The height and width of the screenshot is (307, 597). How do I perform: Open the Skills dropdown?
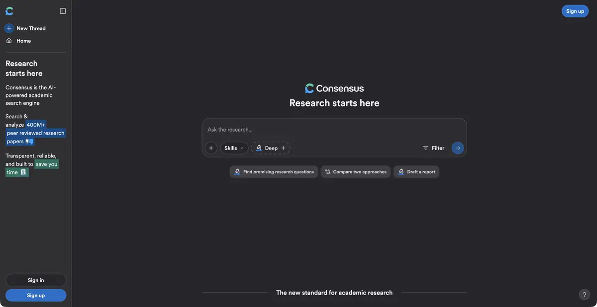click(234, 148)
